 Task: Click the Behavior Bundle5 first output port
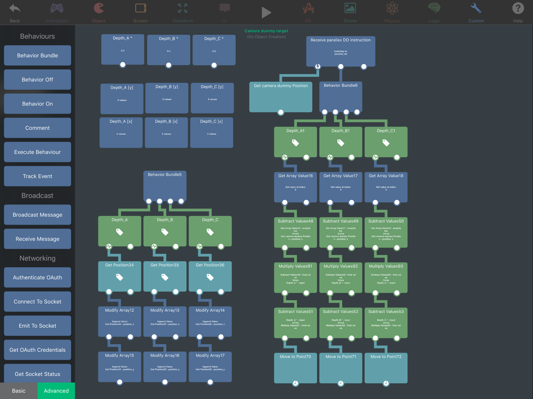tap(149, 201)
